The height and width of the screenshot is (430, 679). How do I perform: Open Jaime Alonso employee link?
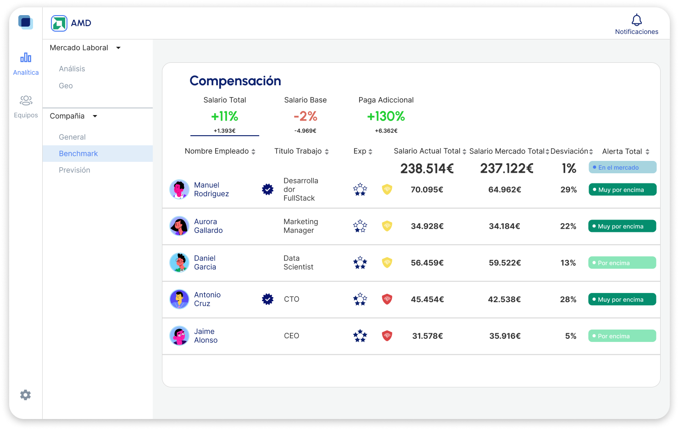pyautogui.click(x=206, y=336)
